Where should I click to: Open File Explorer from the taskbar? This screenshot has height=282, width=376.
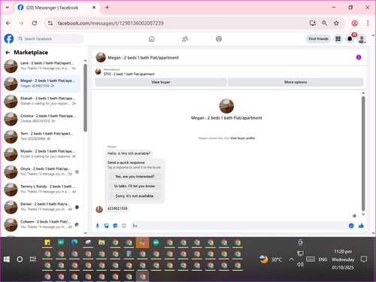pyautogui.click(x=102, y=242)
